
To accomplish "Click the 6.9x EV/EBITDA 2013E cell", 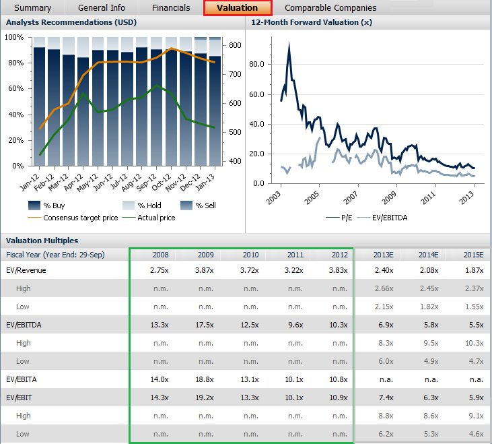I will (386, 325).
